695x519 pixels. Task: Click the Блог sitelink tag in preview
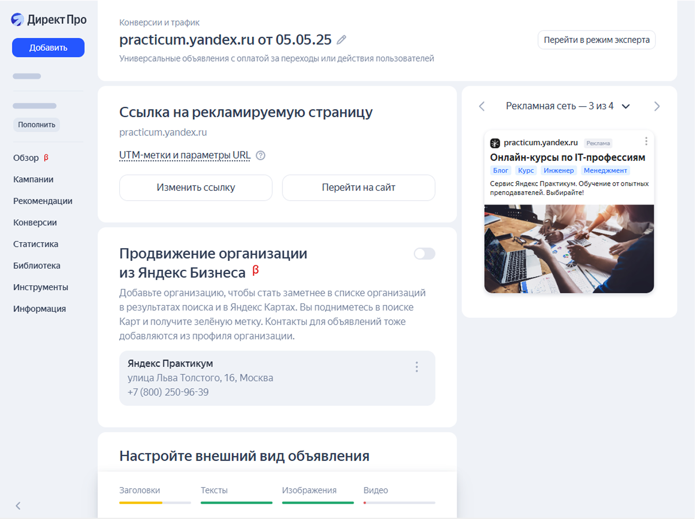[501, 171]
